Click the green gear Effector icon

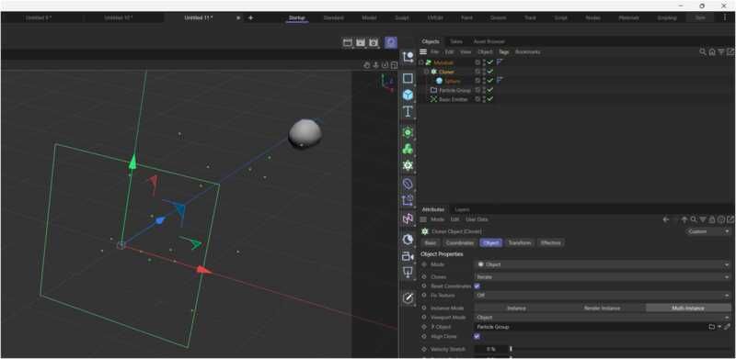[x=408, y=165]
